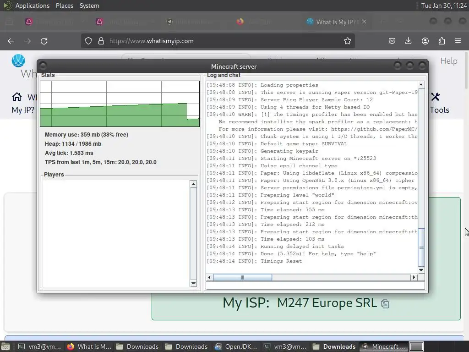
Task: Open second Downloads folder taskbar item
Action: point(187,346)
